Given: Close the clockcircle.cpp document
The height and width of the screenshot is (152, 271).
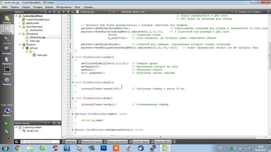Looking at the screenshot, I should pos(114,12).
